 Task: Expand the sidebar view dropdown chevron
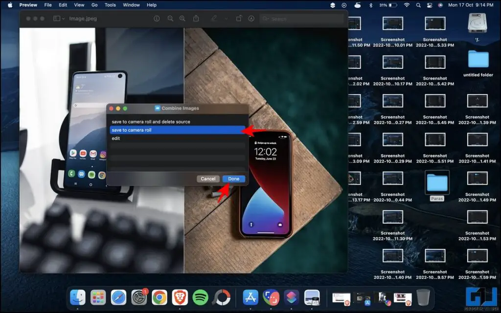tap(64, 18)
